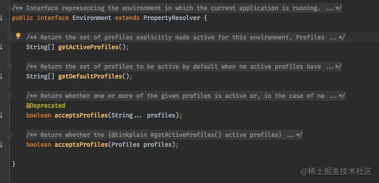The height and width of the screenshot is (183, 379).
Task: Expand the folded Interface representing the environment comment
Action: pyautogui.click(x=9, y=8)
